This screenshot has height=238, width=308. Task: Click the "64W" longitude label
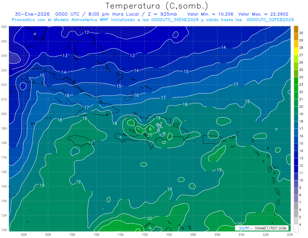point(241,234)
